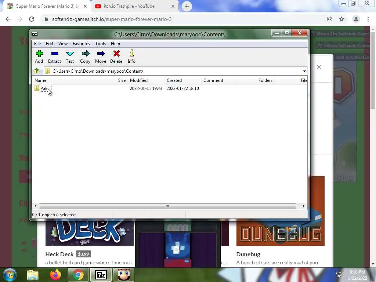Image resolution: width=376 pixels, height=282 pixels.
Task: Close the YouTube tab
Action: click(173, 7)
